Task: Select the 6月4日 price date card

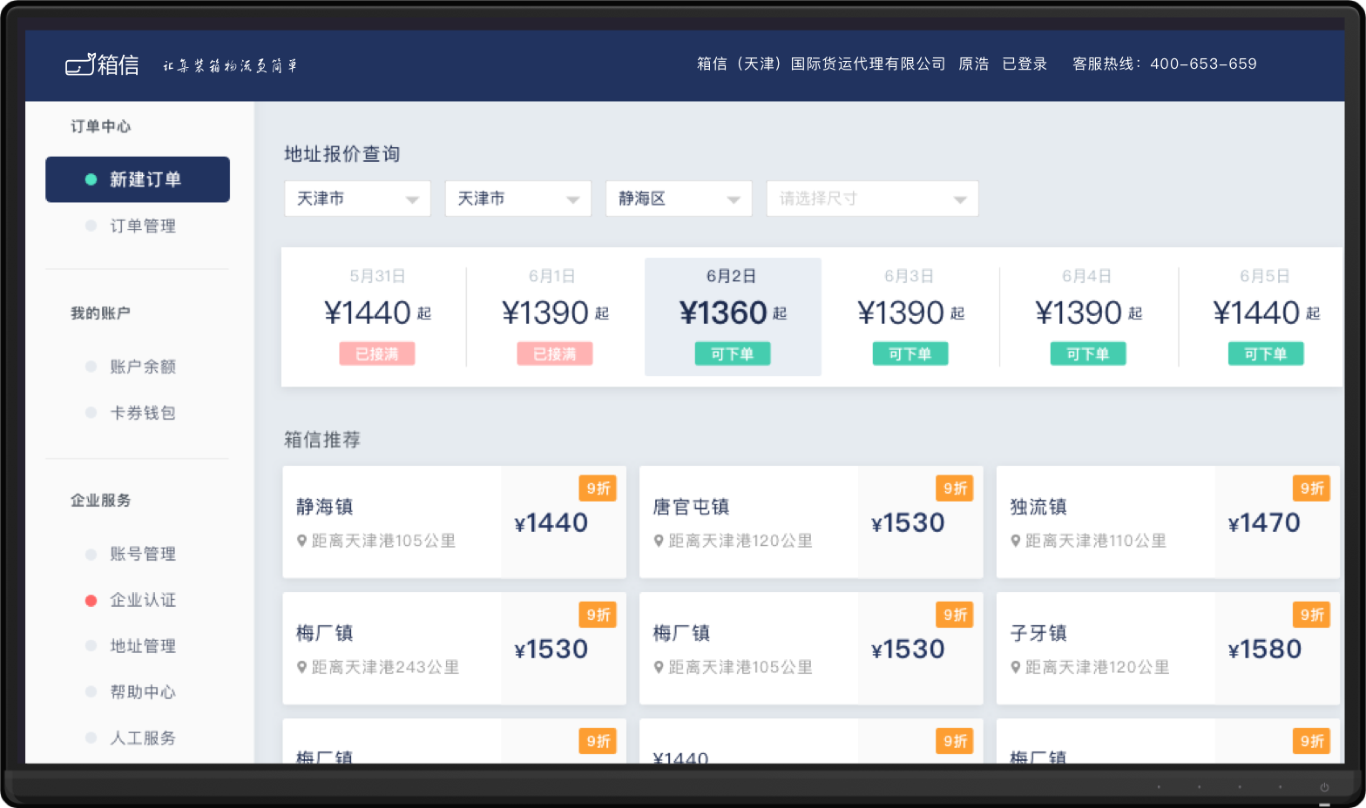Action: (1088, 317)
